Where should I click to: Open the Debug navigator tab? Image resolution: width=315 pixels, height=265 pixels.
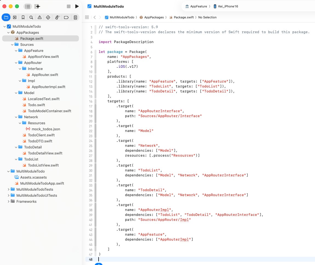point(58,18)
